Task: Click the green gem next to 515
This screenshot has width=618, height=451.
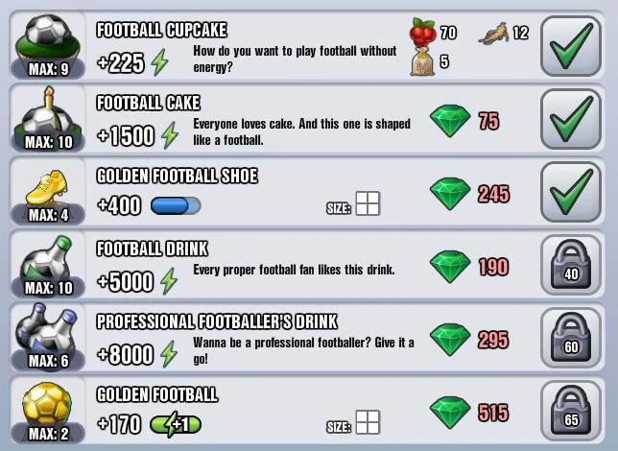Action: [x=450, y=412]
